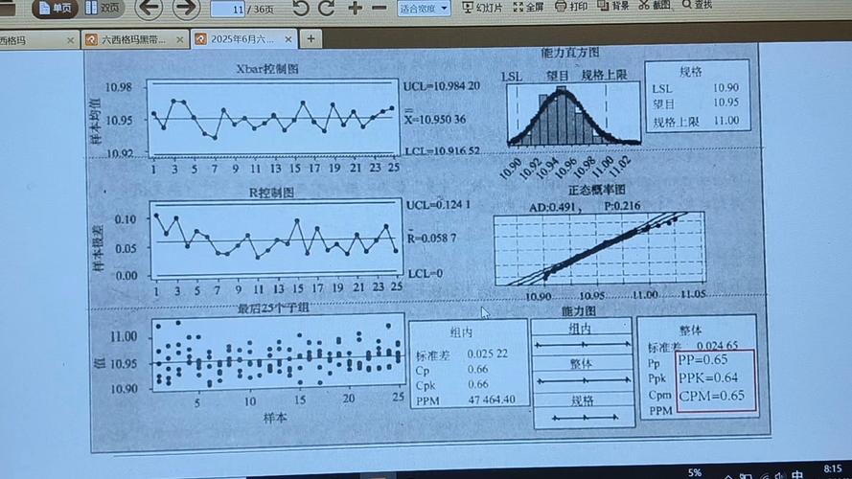
Task: Click the 规格上限 11.00 row
Action: click(x=696, y=121)
